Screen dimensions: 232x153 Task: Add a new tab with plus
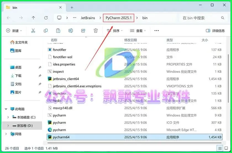coord(72,7)
